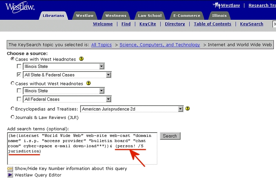Open help icon for Cases without West Headnotes
The width and height of the screenshot is (276, 181).
(x=88, y=83)
